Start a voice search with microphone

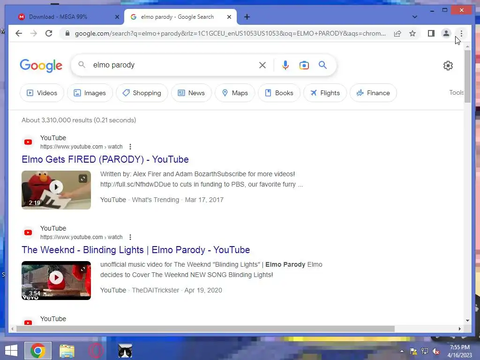(285, 65)
